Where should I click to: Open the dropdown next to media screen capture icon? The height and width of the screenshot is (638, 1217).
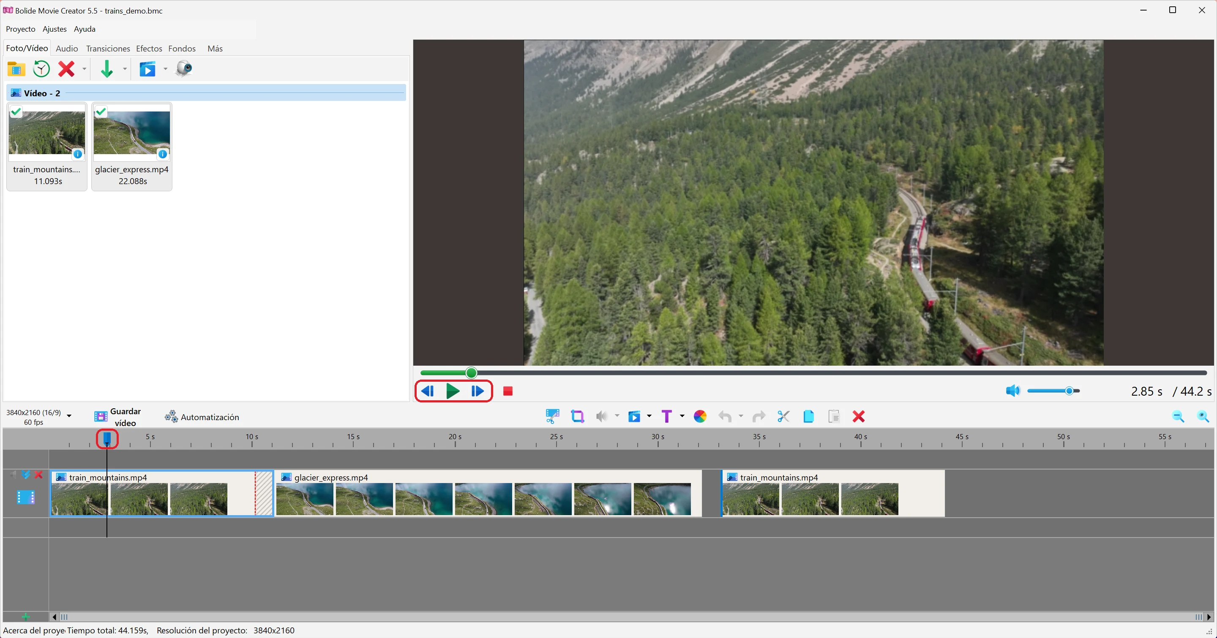pos(165,69)
